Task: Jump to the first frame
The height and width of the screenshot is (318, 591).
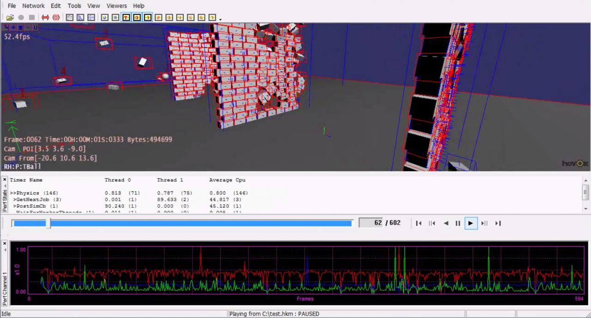Action: (x=419, y=223)
